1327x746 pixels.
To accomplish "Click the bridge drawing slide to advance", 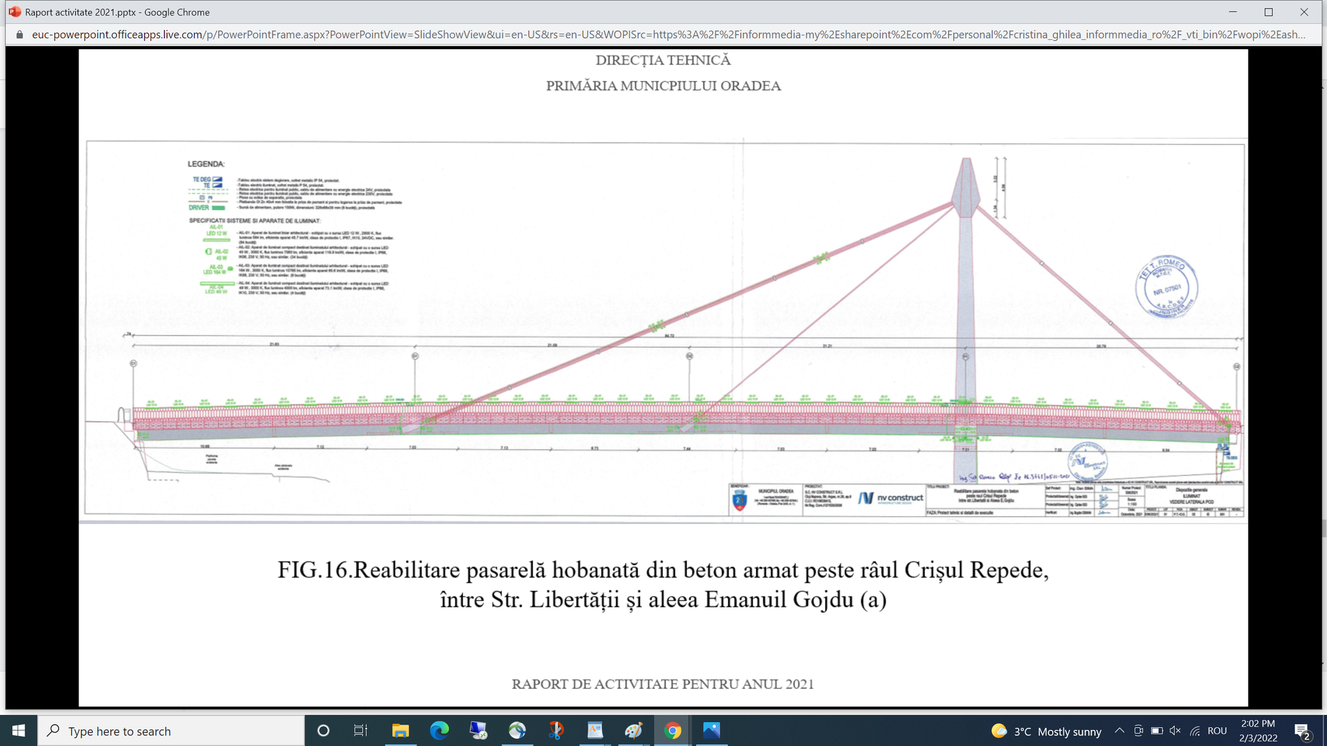I will (x=663, y=330).
